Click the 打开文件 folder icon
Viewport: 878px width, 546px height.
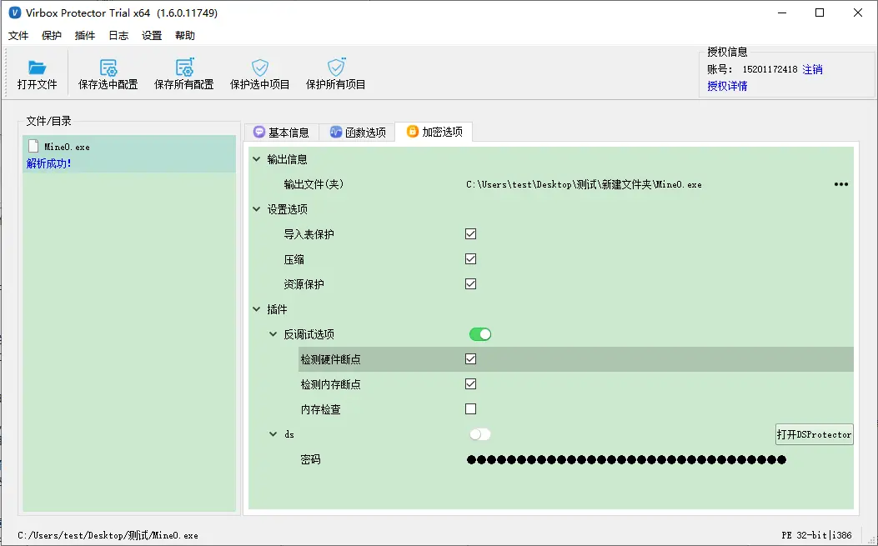click(x=37, y=68)
